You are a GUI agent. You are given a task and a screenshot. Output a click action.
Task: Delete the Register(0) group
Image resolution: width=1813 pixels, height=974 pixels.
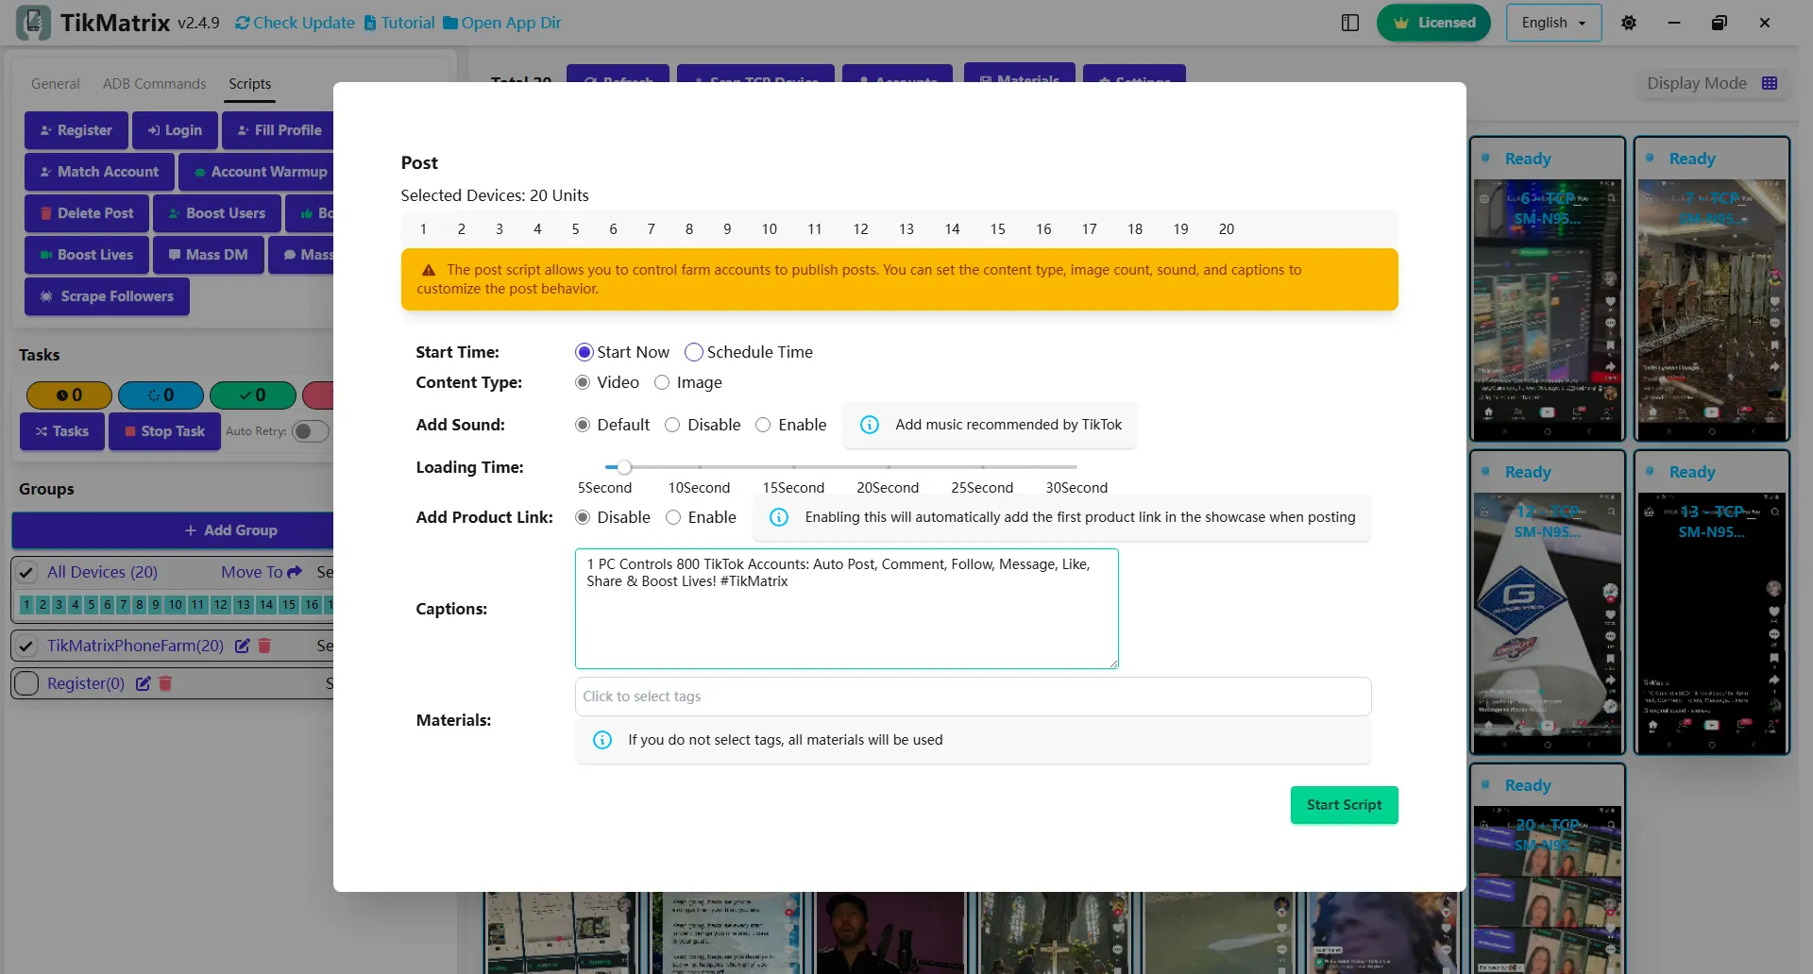(x=166, y=683)
